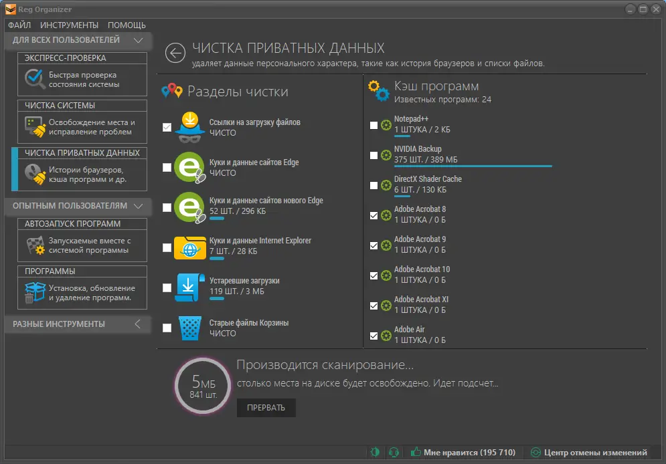Check the new Edge cookies checkbox
Viewport: 666px width, 464px height.
coord(167,207)
